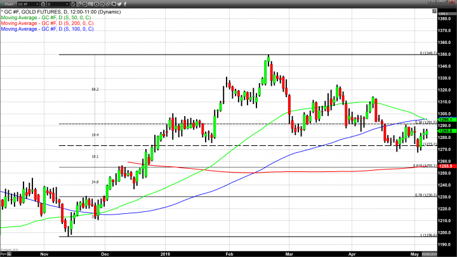The height and width of the screenshot is (257, 457).
Task: Click the 1350.0 price axis label
Action: point(444,55)
